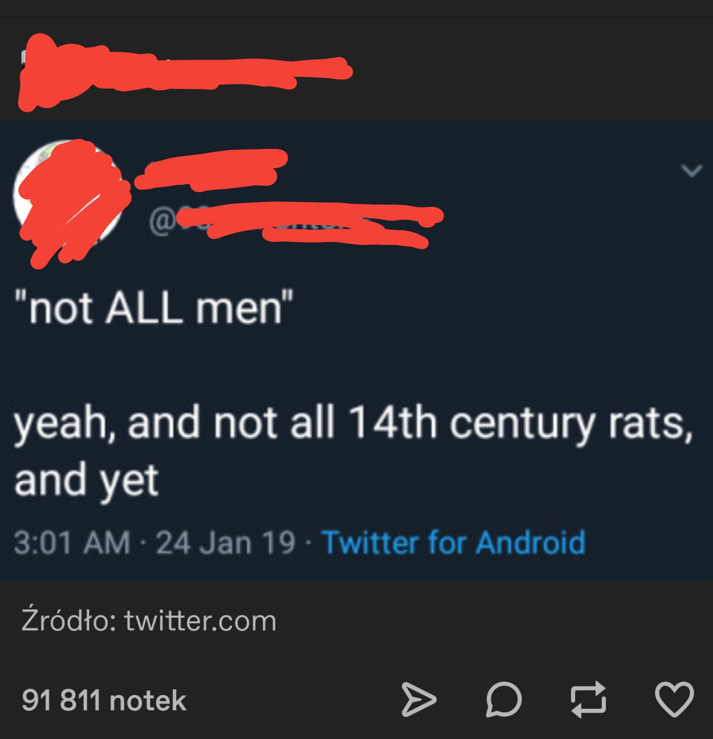This screenshot has height=739, width=713.
Task: Open the Twitter for Android link
Action: coord(456,543)
